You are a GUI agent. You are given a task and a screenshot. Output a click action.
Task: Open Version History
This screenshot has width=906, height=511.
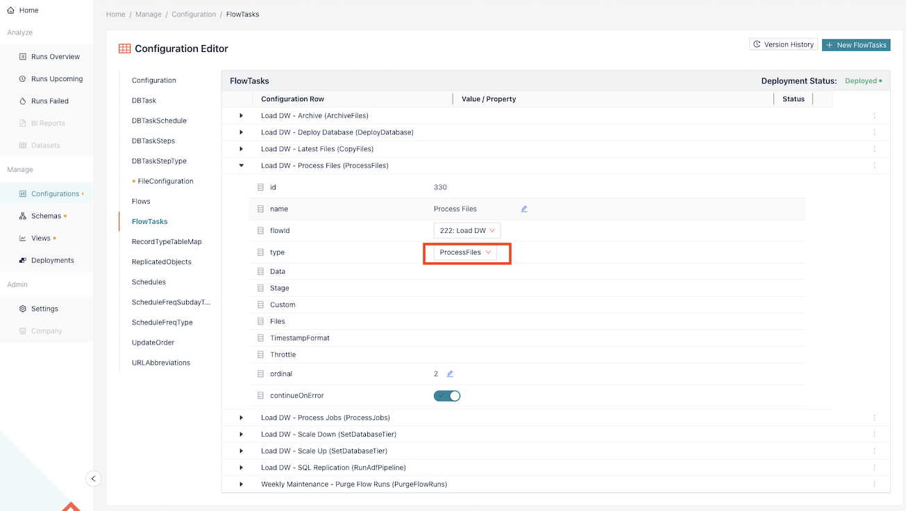pos(783,44)
